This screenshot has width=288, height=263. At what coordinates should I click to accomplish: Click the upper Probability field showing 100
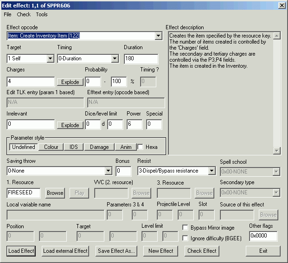coord(119,82)
